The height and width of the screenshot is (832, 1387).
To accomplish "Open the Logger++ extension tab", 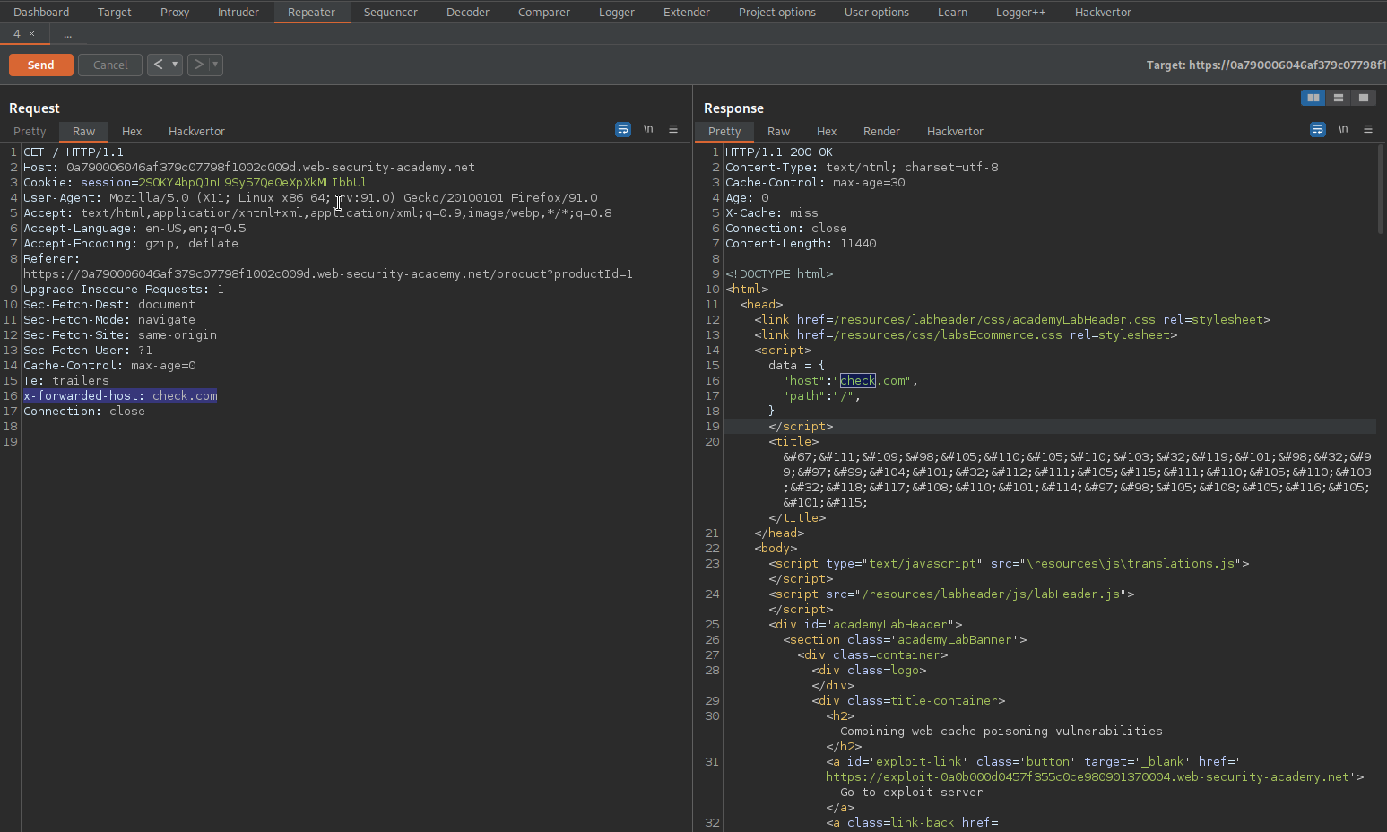I will (x=1021, y=13).
